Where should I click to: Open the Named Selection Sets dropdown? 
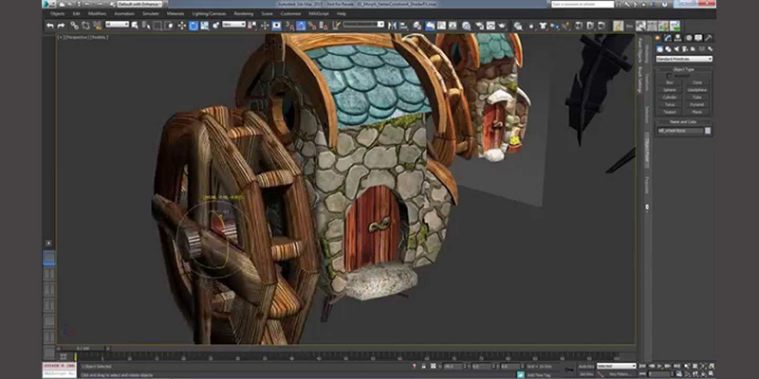coord(363,25)
